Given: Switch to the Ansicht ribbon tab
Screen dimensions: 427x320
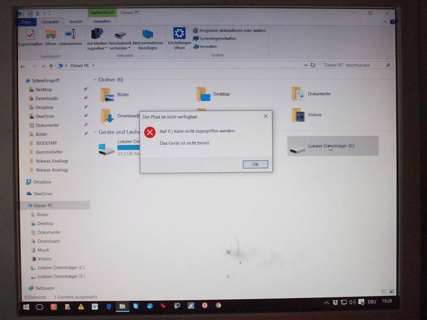Looking at the screenshot, I should tap(76, 22).
